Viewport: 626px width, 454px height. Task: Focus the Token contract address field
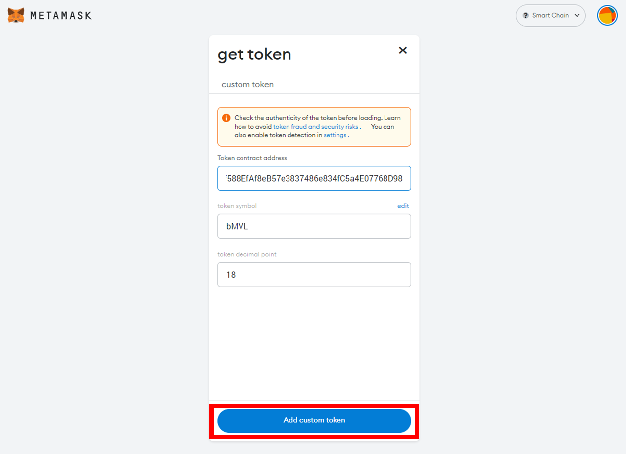(x=314, y=178)
